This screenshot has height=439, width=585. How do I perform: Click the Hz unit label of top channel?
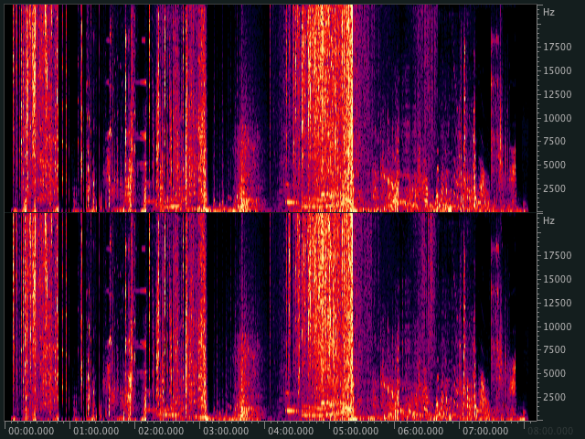point(548,13)
